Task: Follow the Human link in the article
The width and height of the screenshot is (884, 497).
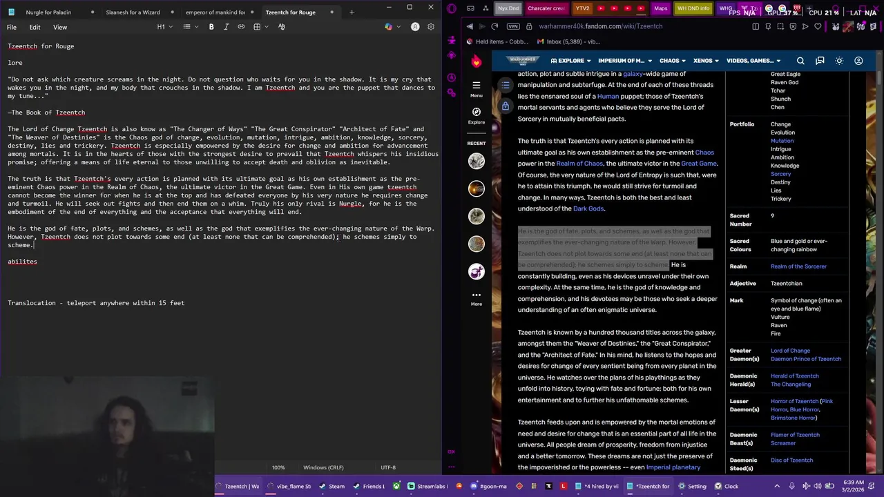Action: click(x=608, y=96)
